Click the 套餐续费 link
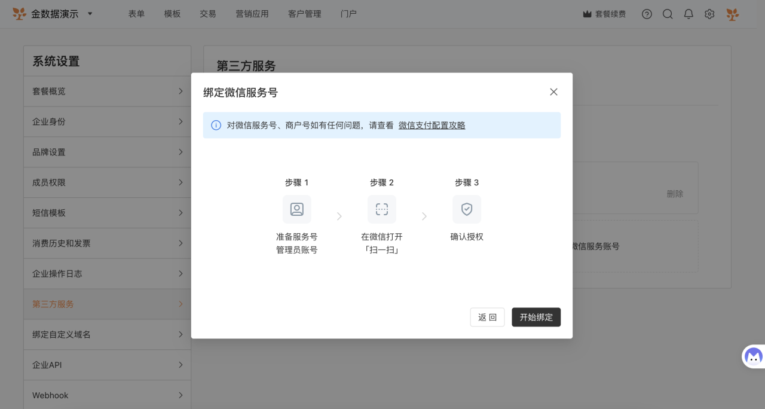 click(610, 14)
